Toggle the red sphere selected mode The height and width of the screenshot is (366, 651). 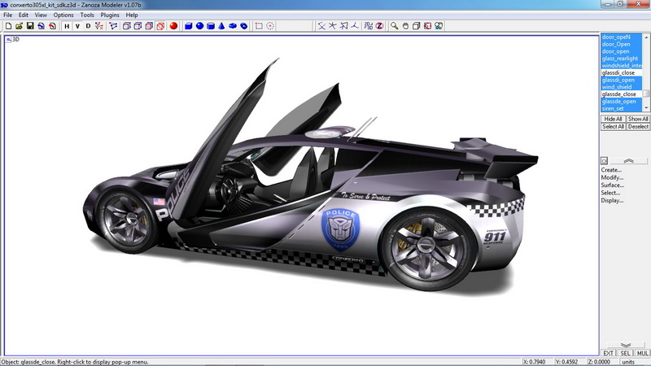173,26
